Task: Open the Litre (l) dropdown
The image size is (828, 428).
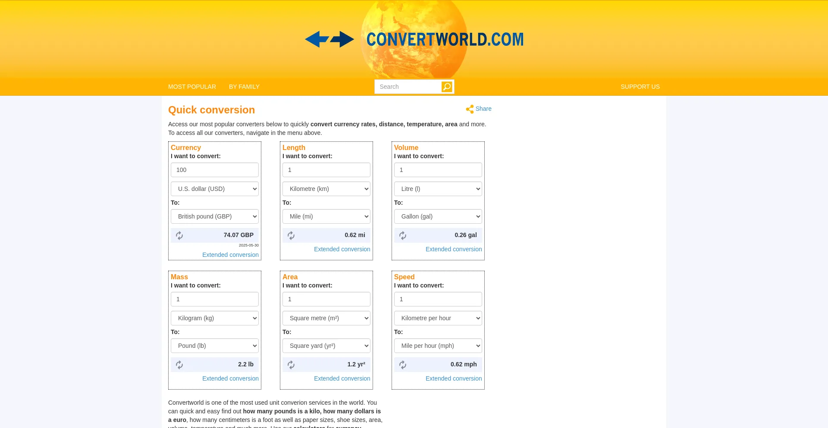Action: pyautogui.click(x=438, y=189)
